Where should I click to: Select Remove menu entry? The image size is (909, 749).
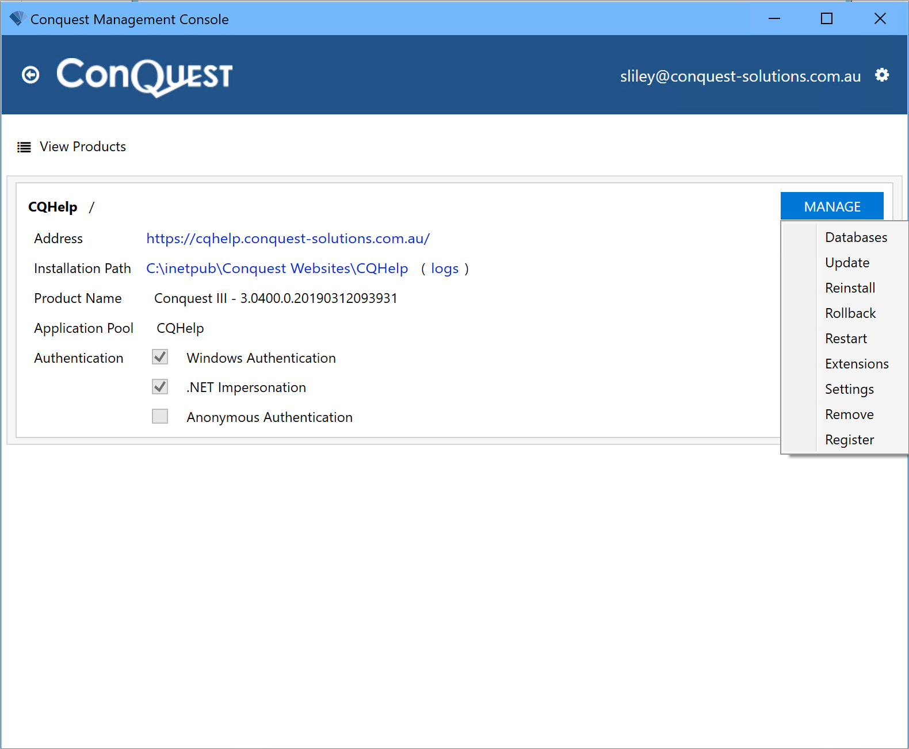pyautogui.click(x=849, y=414)
